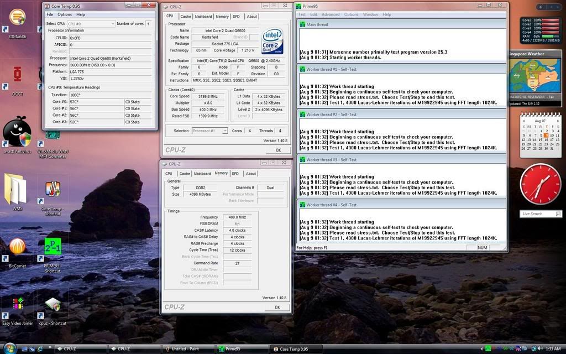
Task: Click the Prime95 title bar icon
Action: pyautogui.click(x=298, y=6)
